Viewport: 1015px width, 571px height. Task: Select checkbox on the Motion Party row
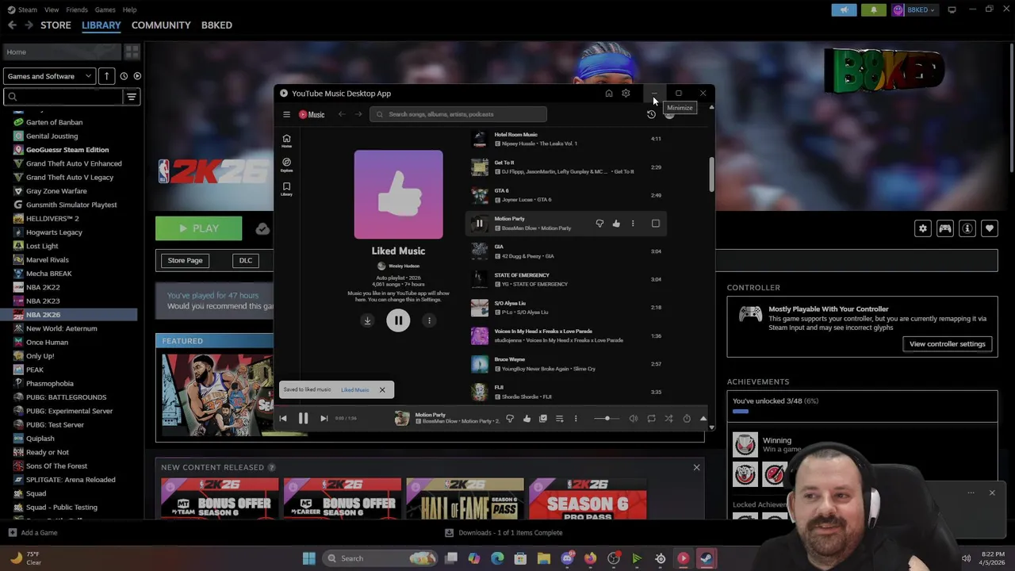click(x=656, y=224)
